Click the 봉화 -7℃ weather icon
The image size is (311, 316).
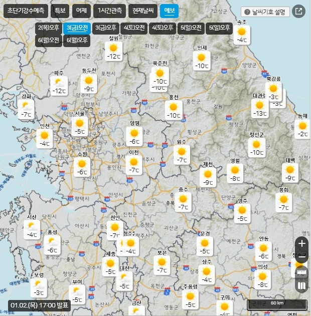point(284,203)
